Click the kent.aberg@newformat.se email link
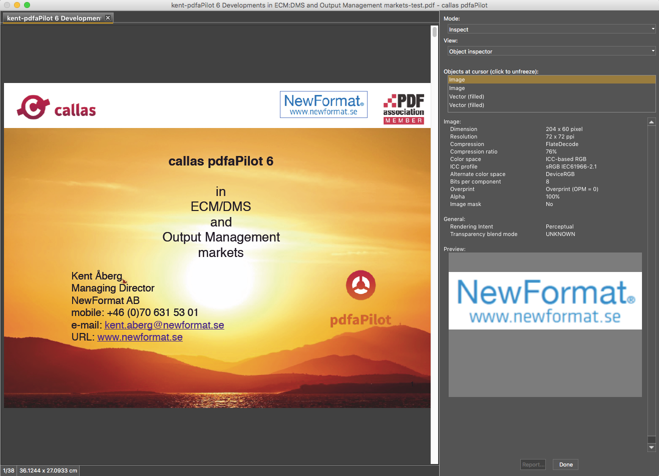 click(164, 325)
